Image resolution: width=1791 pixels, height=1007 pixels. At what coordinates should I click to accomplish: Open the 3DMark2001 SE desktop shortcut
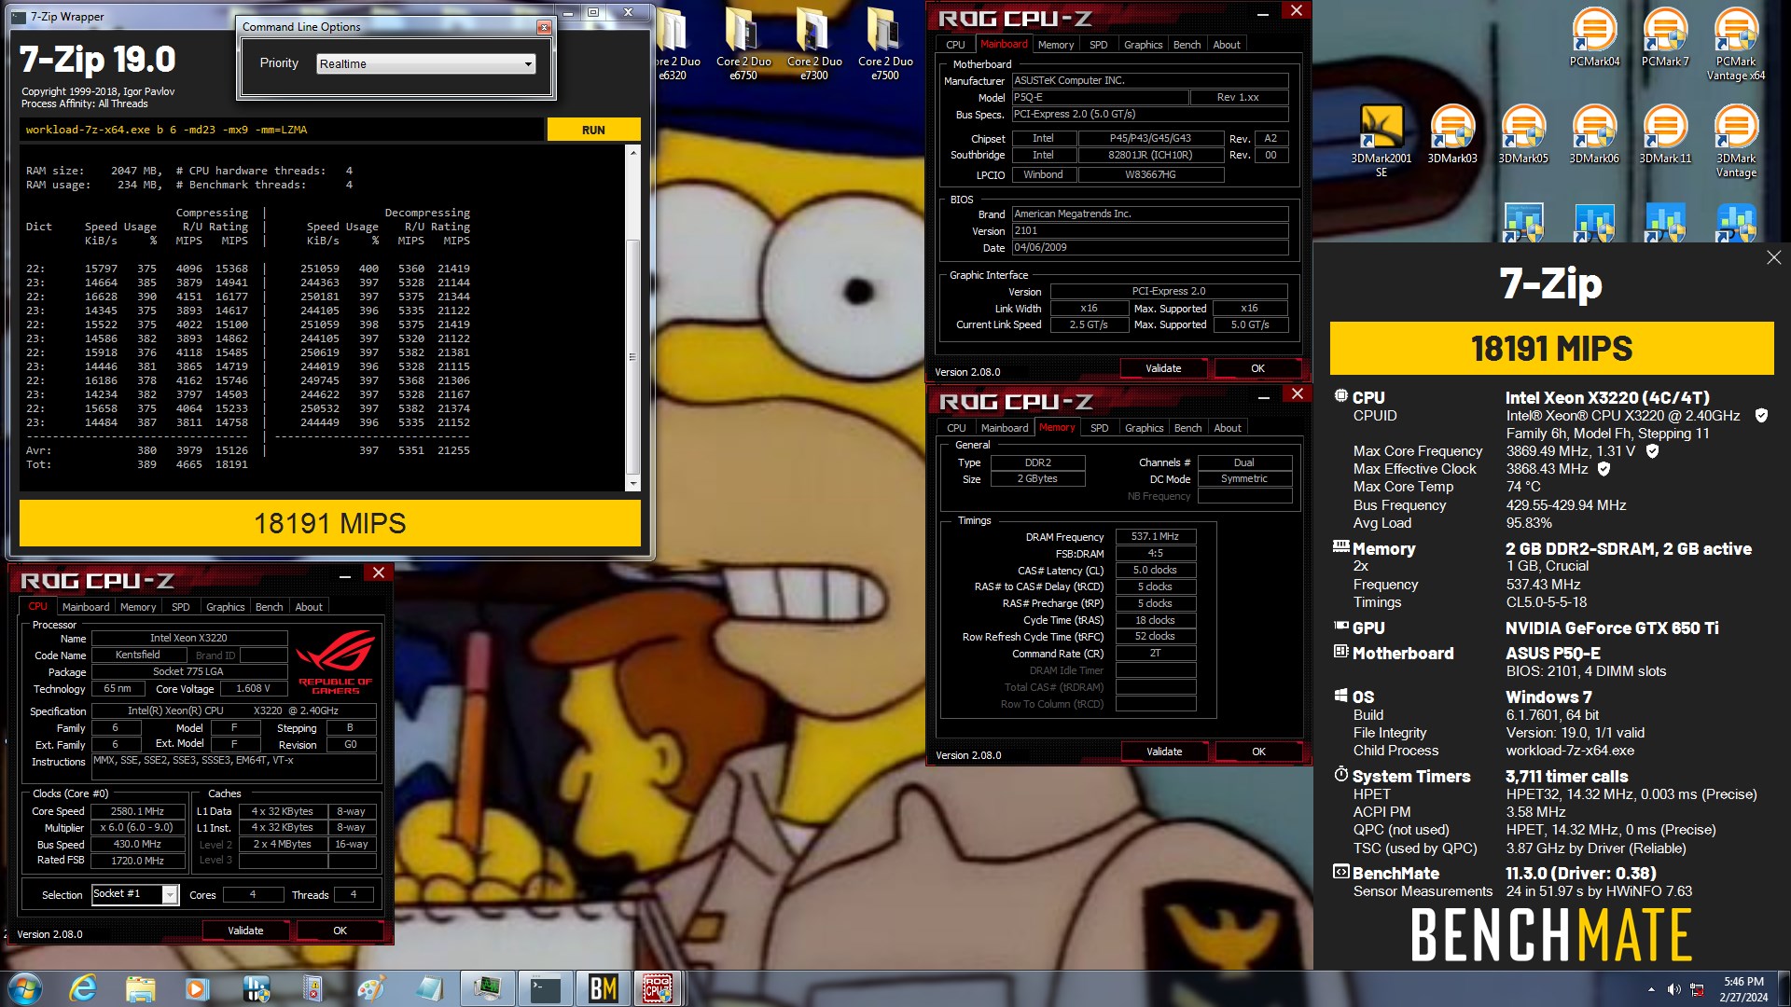(x=1381, y=141)
